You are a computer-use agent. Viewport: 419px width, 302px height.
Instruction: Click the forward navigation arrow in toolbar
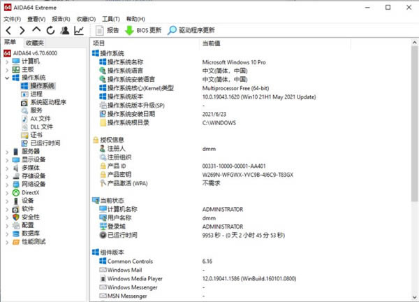(x=22, y=30)
